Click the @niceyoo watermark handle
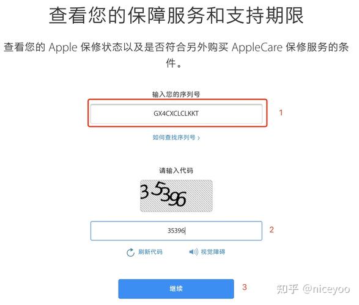 [326, 289]
